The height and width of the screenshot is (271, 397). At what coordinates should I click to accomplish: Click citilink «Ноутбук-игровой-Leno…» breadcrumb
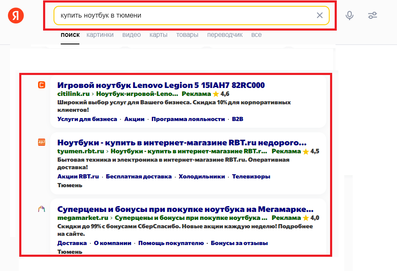coord(137,94)
